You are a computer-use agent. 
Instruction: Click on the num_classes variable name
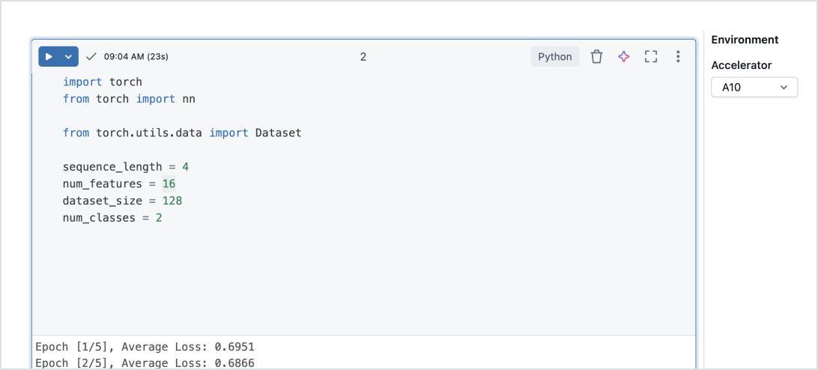pyautogui.click(x=100, y=218)
